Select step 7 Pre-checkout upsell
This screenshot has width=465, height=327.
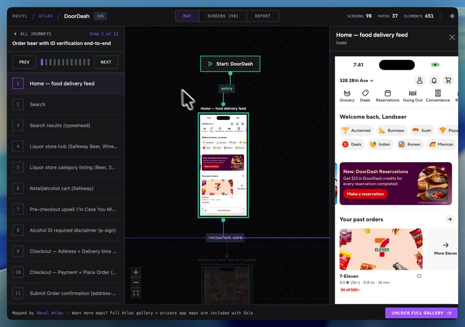tap(66, 209)
